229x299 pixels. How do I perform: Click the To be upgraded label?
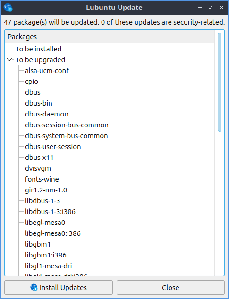40,60
